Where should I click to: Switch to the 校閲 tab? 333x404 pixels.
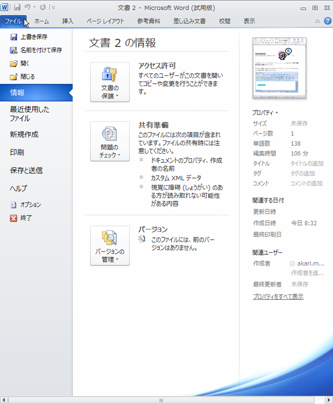(x=224, y=22)
